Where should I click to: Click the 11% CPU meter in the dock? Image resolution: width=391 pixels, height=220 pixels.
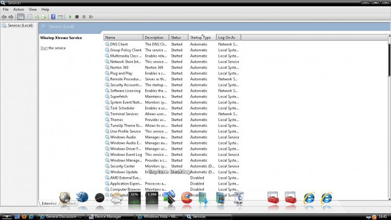click(x=135, y=199)
